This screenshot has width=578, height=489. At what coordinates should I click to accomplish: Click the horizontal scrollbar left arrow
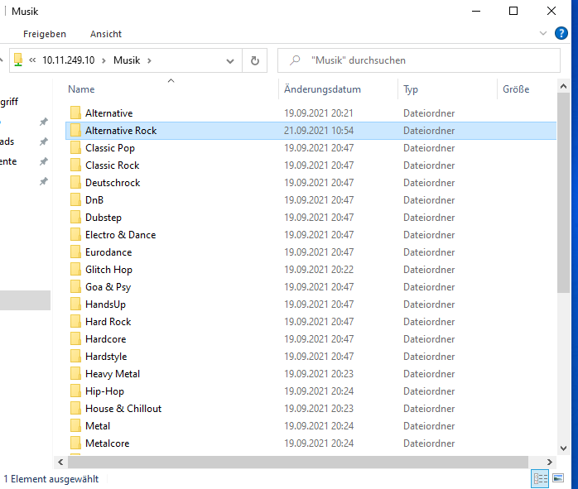[x=60, y=462]
